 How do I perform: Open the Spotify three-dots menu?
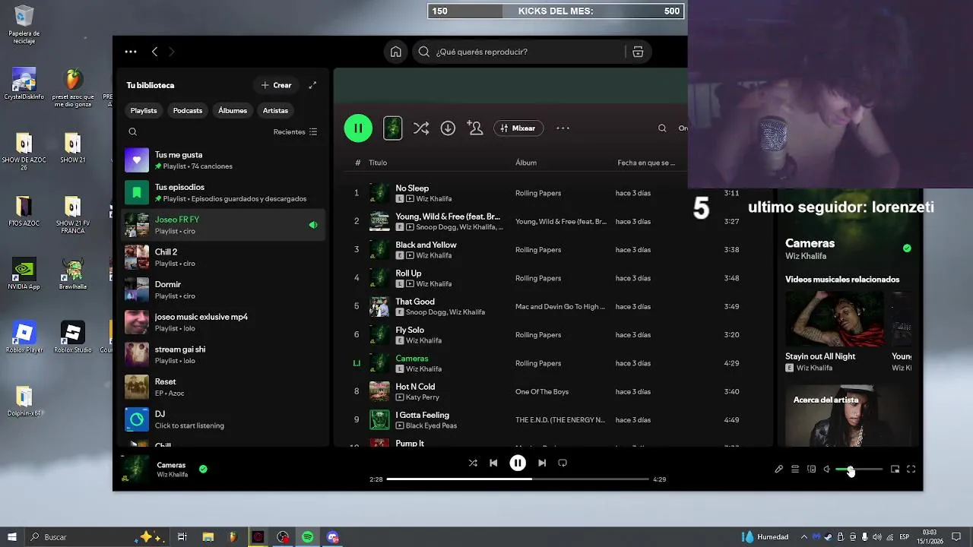point(131,52)
